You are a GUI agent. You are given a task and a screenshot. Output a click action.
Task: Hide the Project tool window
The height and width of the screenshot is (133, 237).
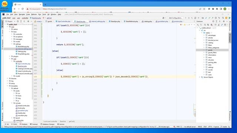coord(31,21)
